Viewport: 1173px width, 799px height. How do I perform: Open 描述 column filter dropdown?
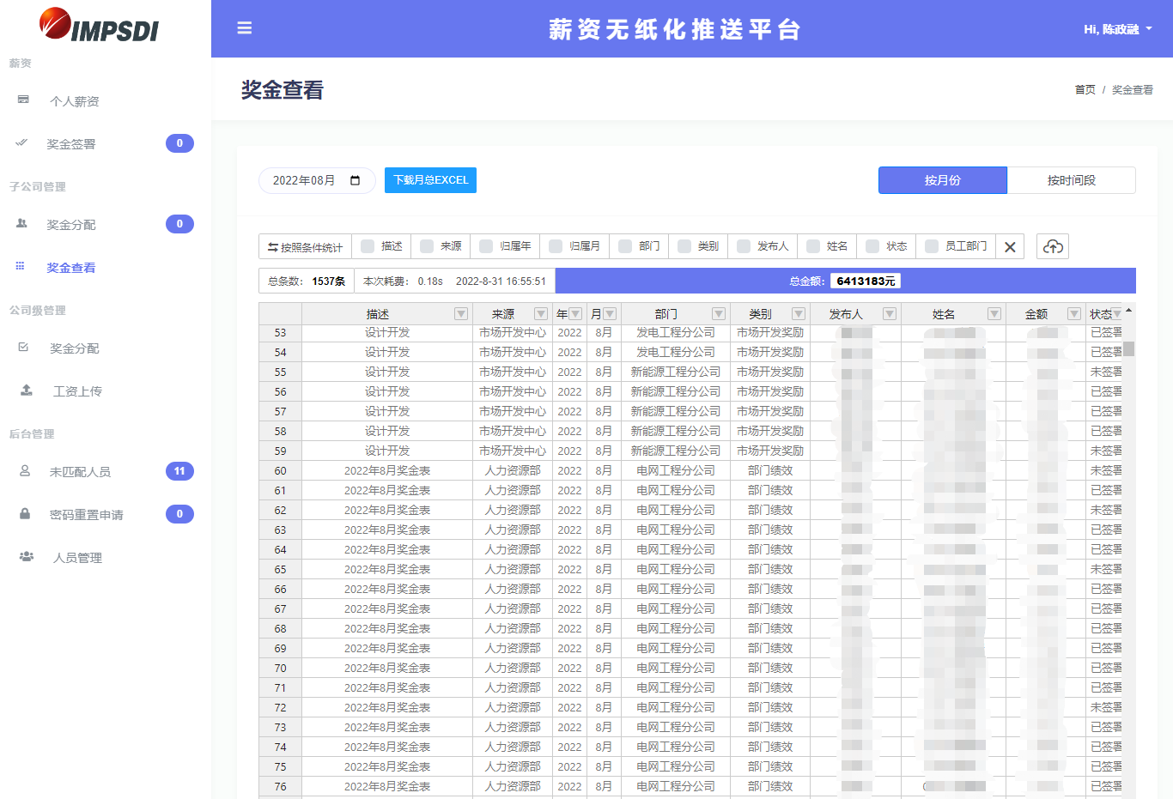[461, 314]
